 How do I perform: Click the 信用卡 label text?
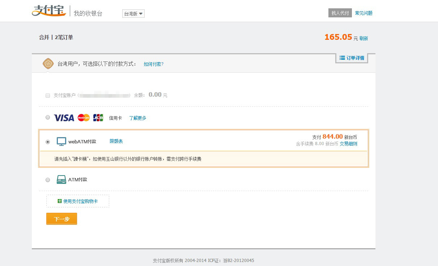click(x=115, y=118)
